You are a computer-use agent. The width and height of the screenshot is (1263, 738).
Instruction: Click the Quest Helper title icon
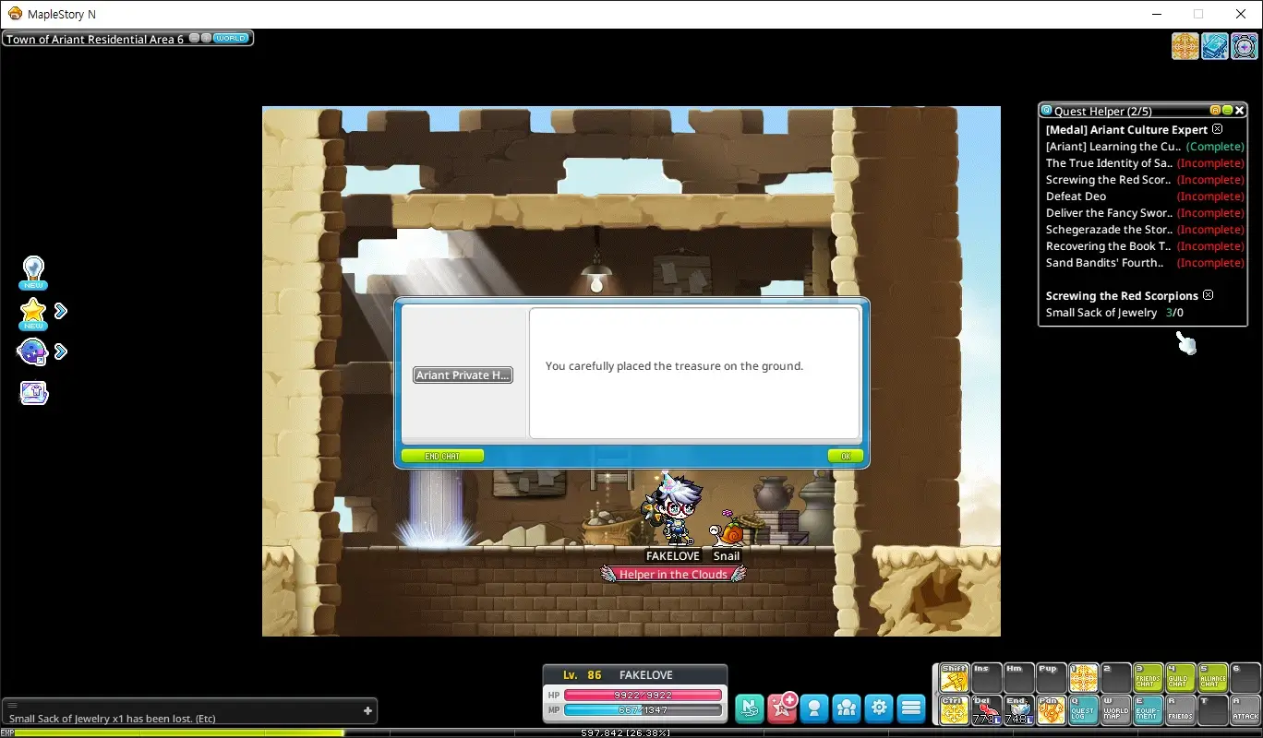tap(1047, 111)
